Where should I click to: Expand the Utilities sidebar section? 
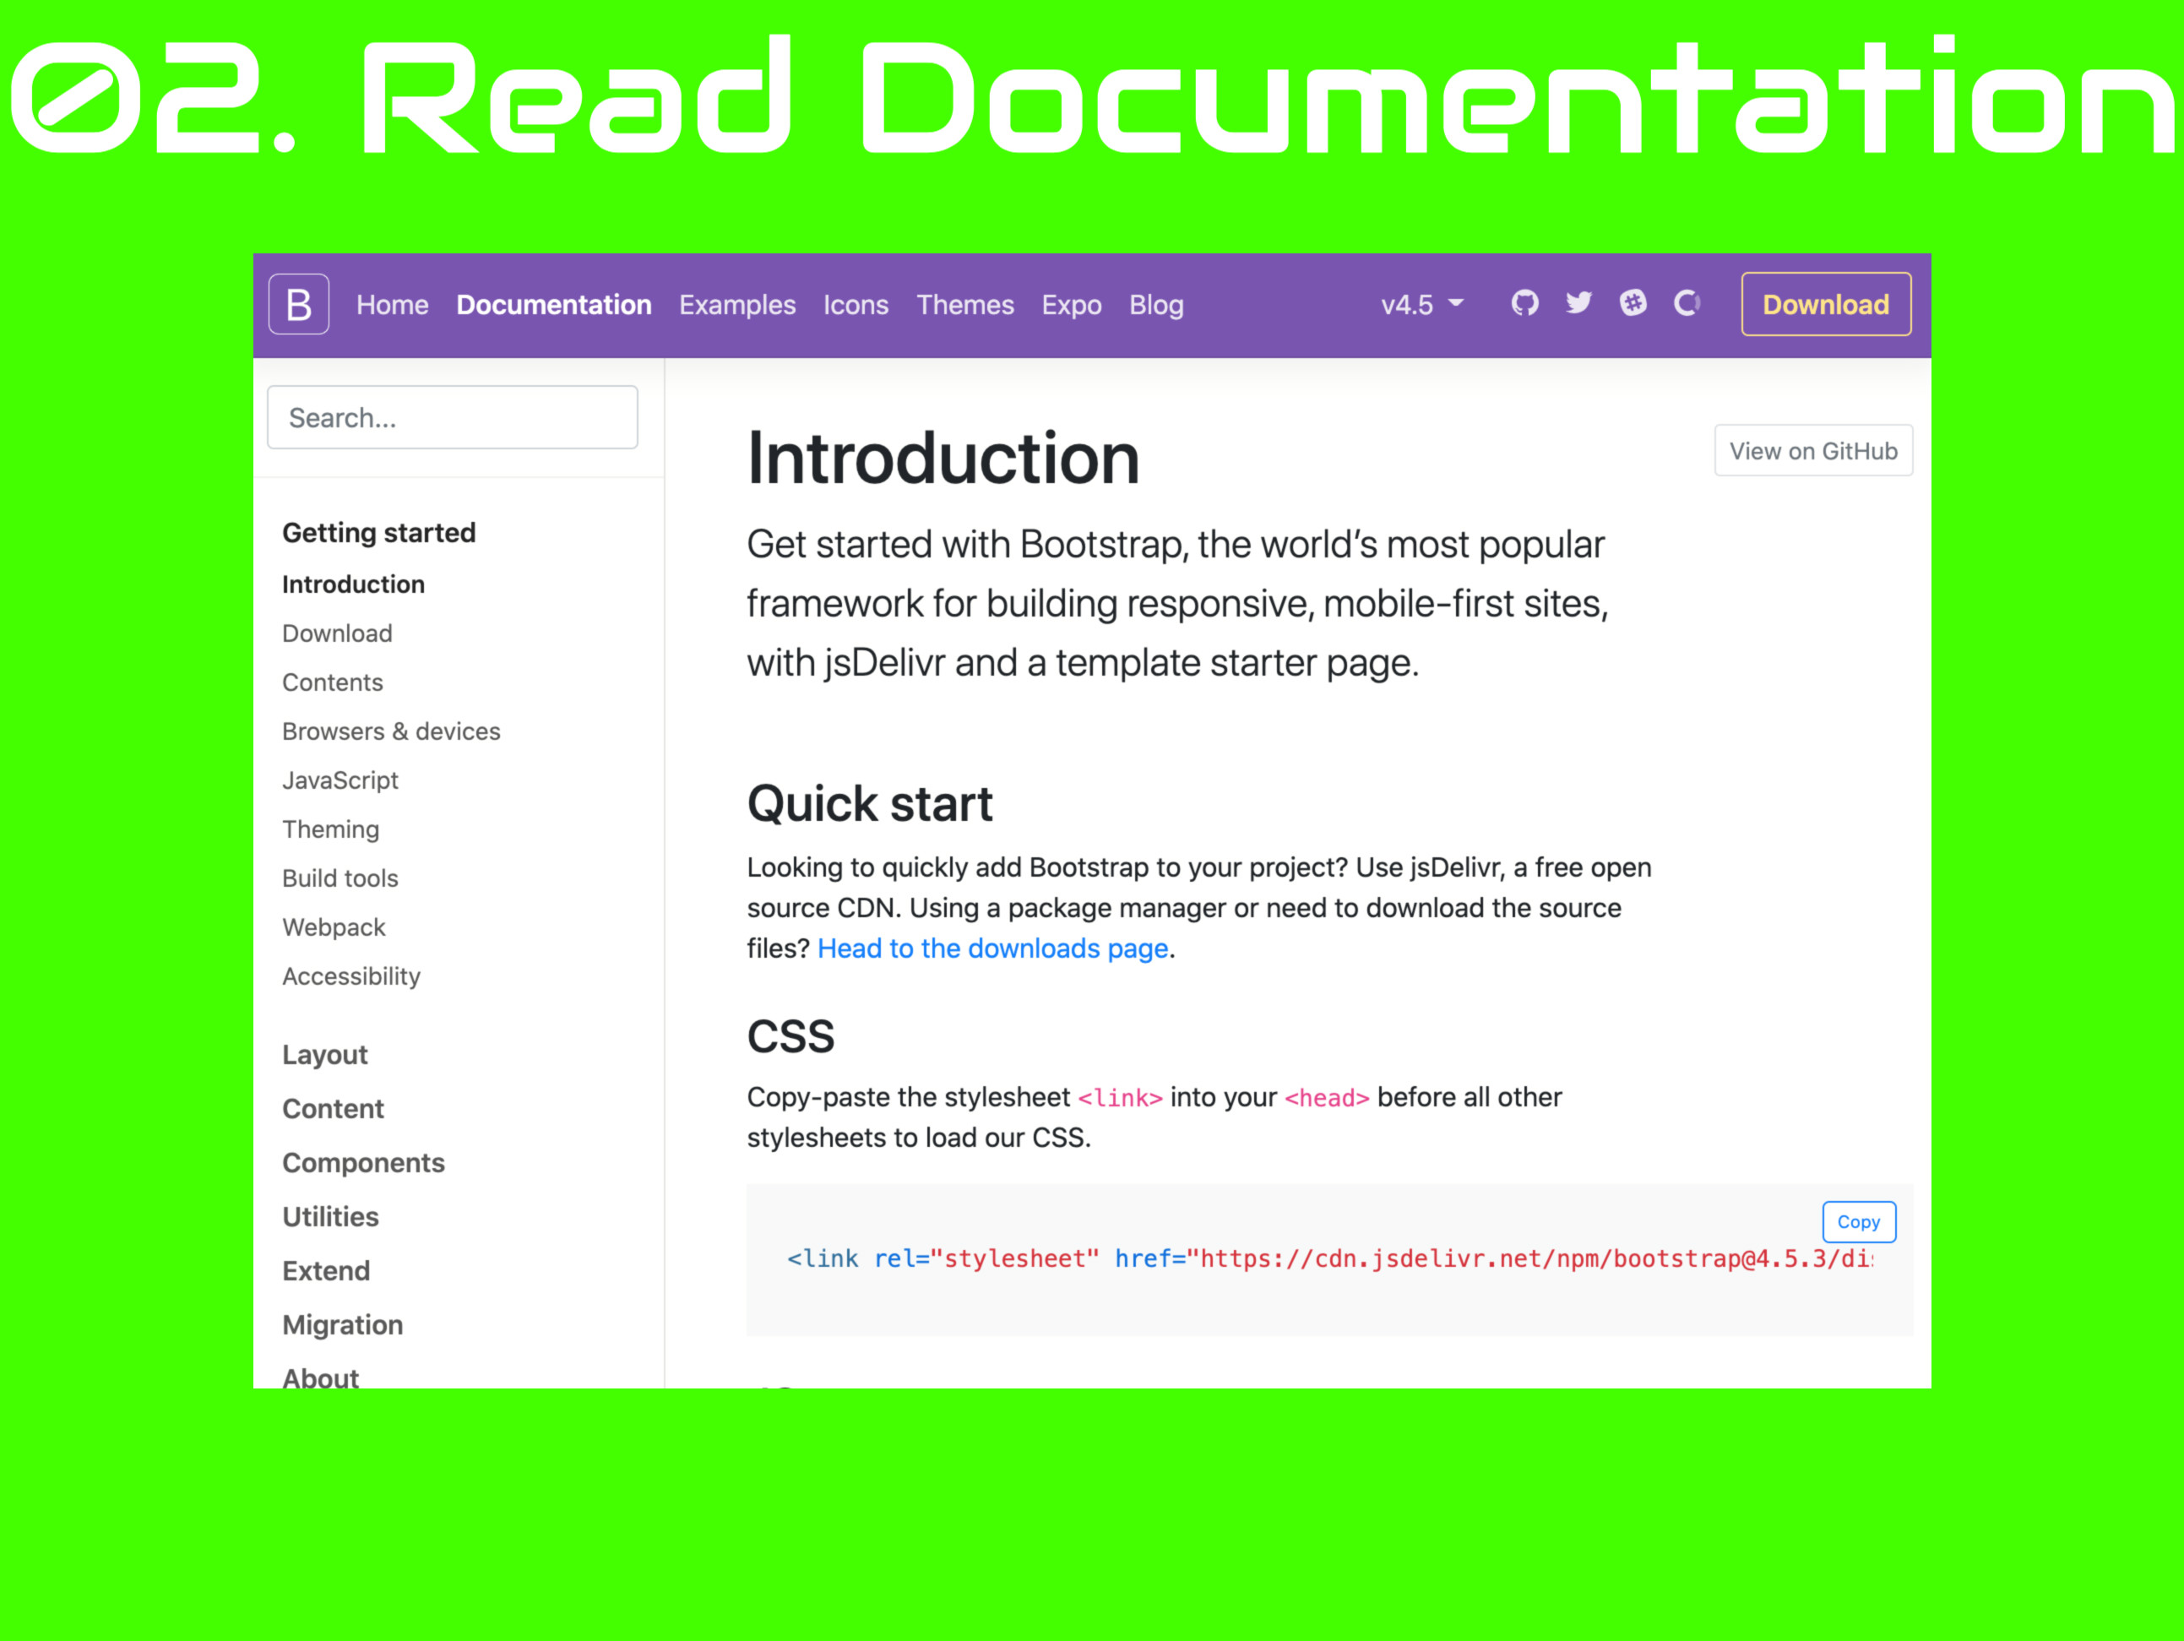tap(329, 1216)
